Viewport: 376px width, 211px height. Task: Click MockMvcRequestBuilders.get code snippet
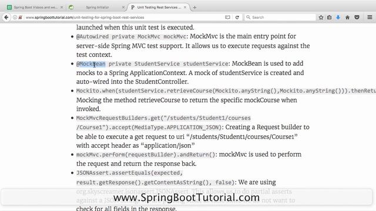[163, 118]
